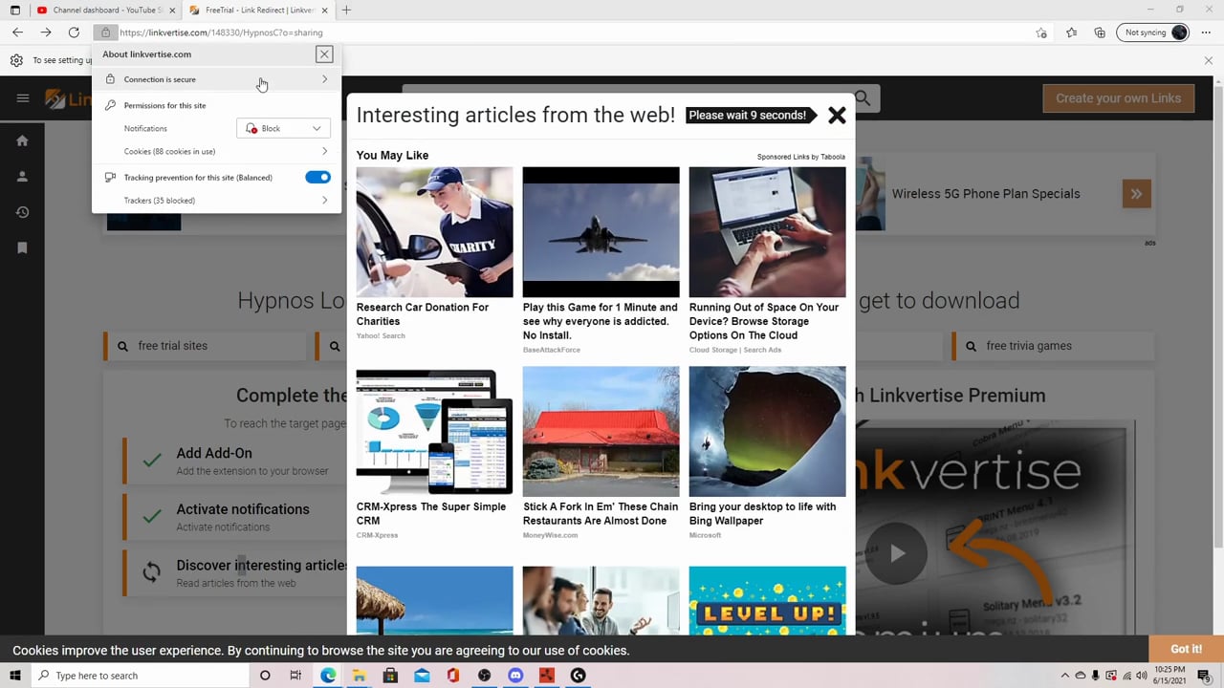The width and height of the screenshot is (1224, 688).
Task: Click Create your own Links button
Action: pos(1118,98)
